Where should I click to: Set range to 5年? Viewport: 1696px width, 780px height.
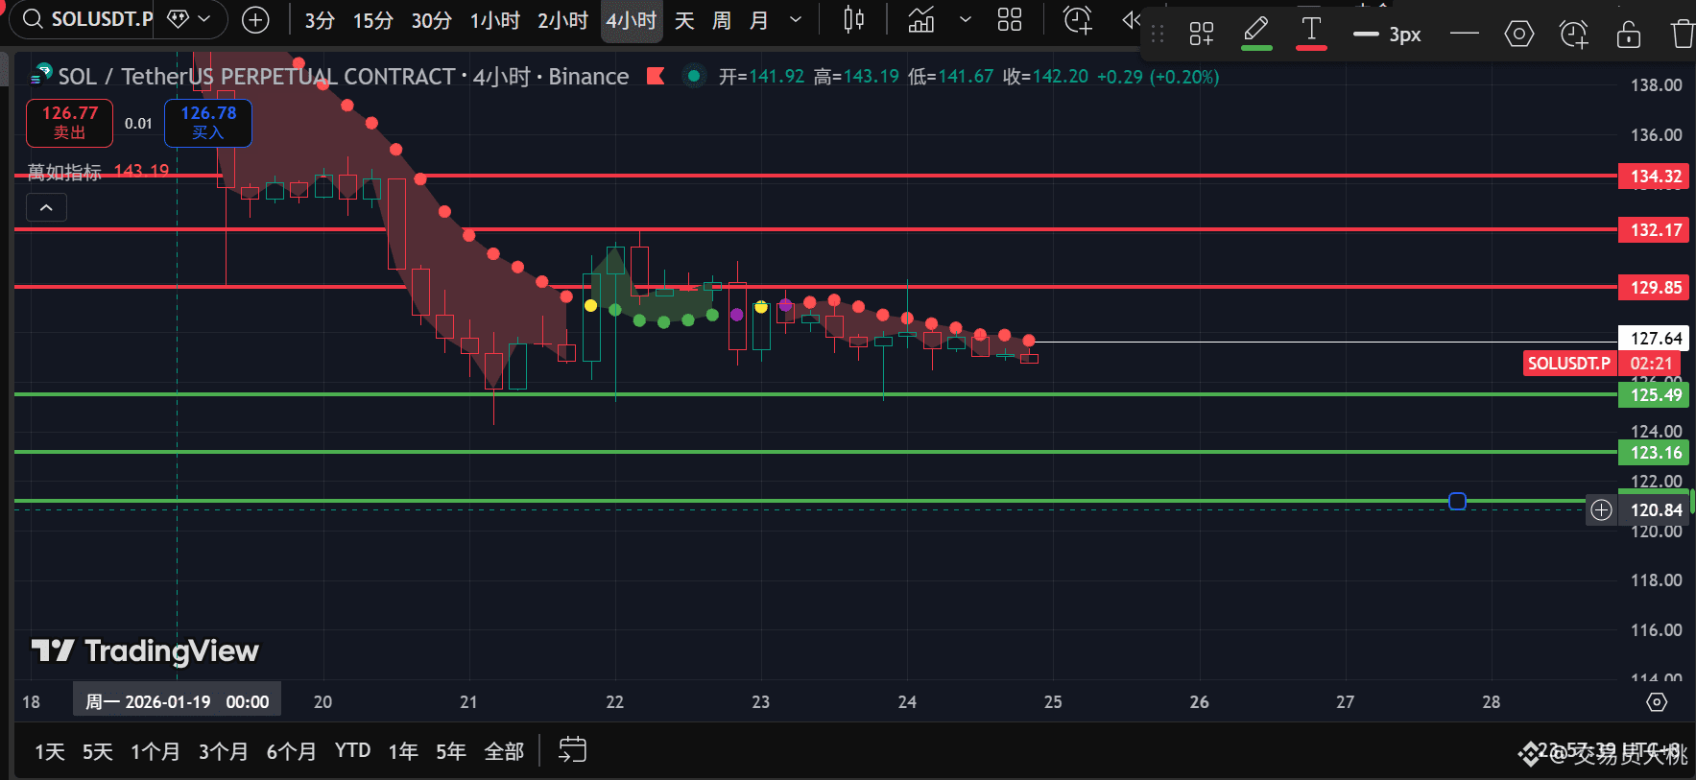[x=451, y=751]
